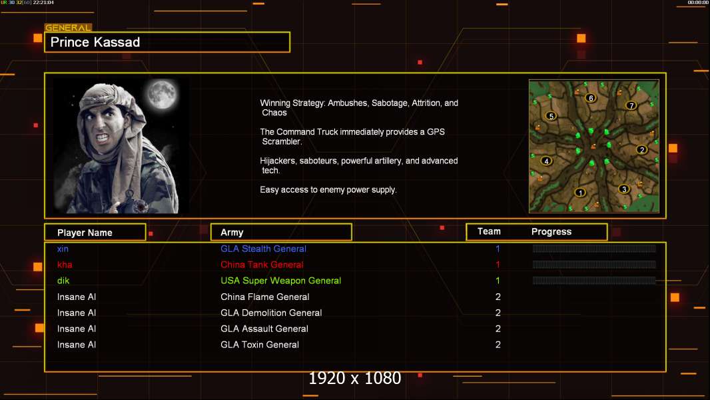The image size is (710, 400).
Task: Click the full moon in the portrait
Action: pyautogui.click(x=162, y=94)
